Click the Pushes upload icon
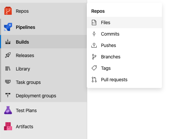The height and width of the screenshot is (139, 169). pos(94,45)
